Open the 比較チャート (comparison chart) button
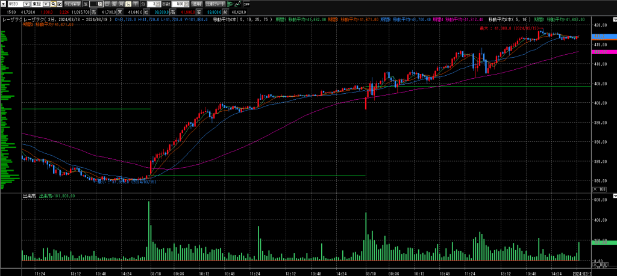 tap(216, 4)
